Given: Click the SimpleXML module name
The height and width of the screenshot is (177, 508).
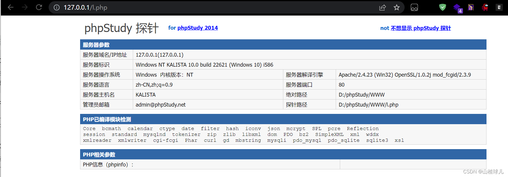Looking at the screenshot, I should [x=329, y=134].
